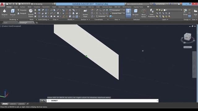
Task: Open the Unnamed UCS dropdown
Action: [x=102, y=16]
